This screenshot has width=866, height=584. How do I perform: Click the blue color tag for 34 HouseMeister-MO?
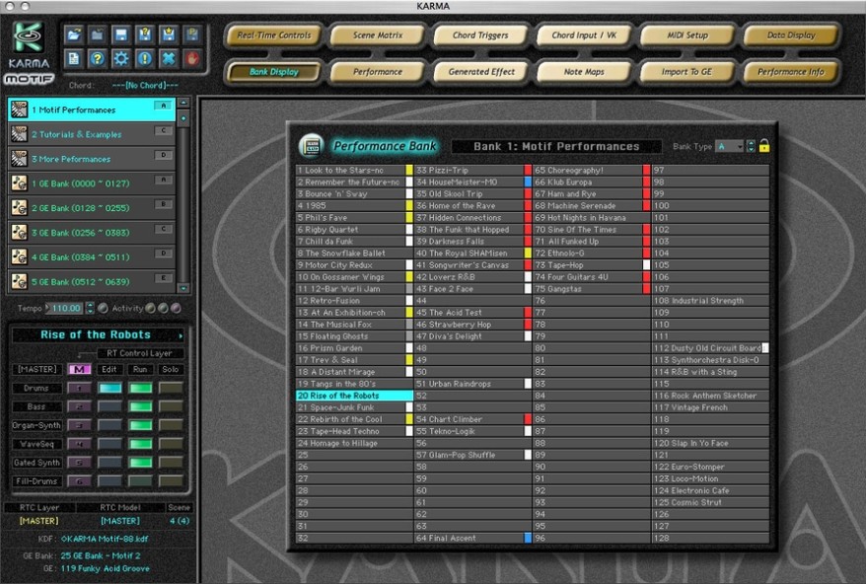tap(528, 182)
